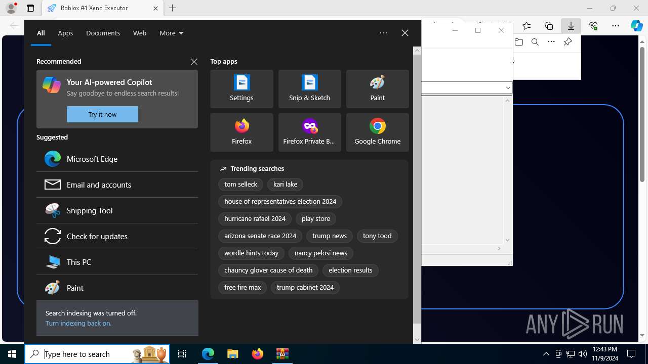Screen dimensions: 648x364
Task: Click the Edge icon on taskbar
Action: pos(208,354)
